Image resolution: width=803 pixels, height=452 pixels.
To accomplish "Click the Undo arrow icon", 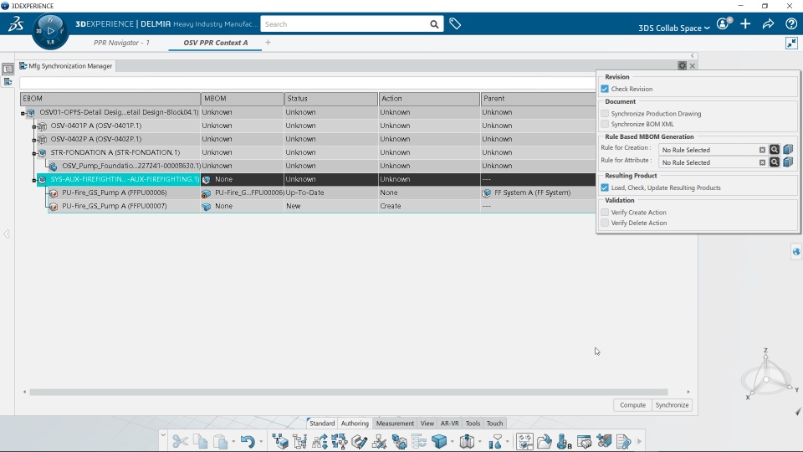I will (x=248, y=441).
